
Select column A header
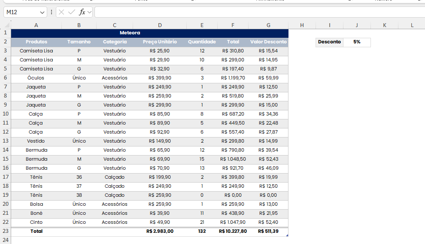click(x=36, y=25)
